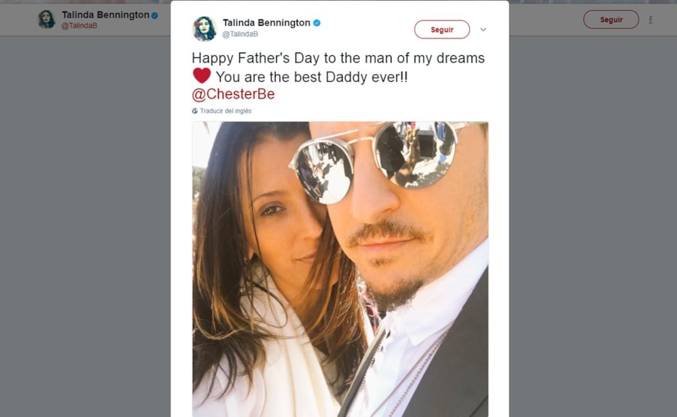
Task: Open the @ChesterBe mention link
Action: coord(233,94)
